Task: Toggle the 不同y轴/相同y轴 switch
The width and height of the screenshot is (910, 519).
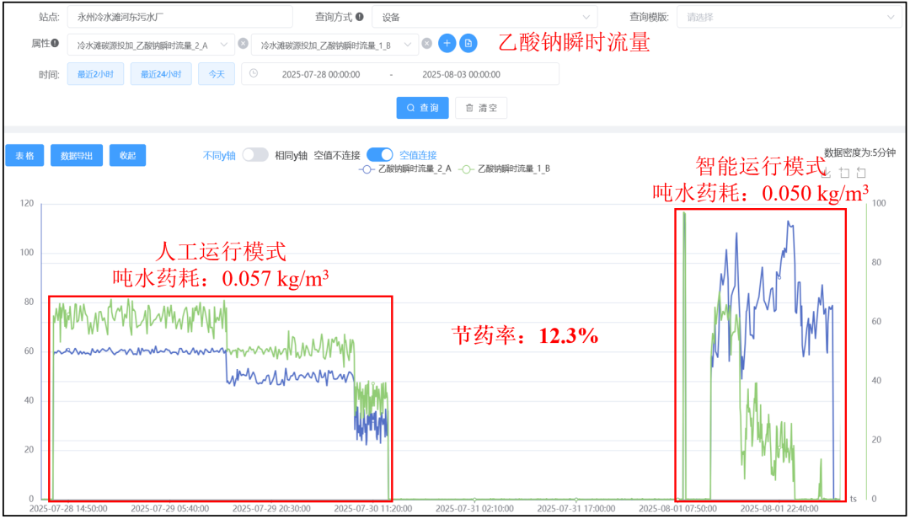Action: tap(254, 155)
